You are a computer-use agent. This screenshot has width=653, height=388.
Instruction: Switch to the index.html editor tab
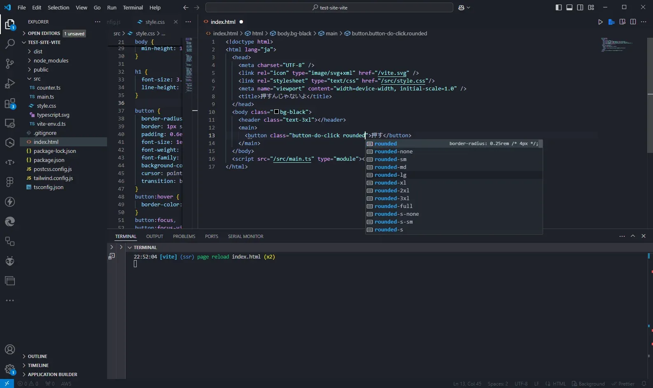[x=223, y=22]
